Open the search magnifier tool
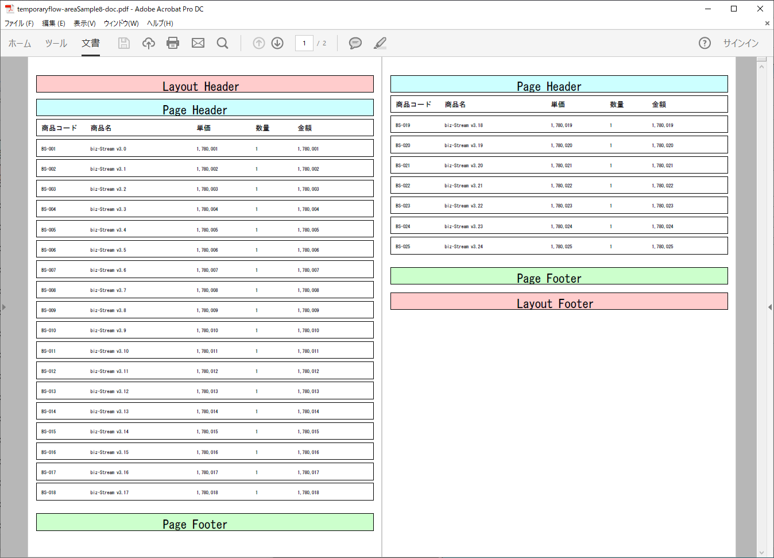Image resolution: width=774 pixels, height=558 pixels. click(x=223, y=43)
